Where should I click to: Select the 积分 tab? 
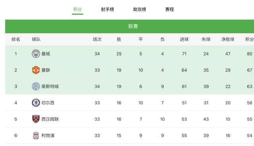(77, 10)
